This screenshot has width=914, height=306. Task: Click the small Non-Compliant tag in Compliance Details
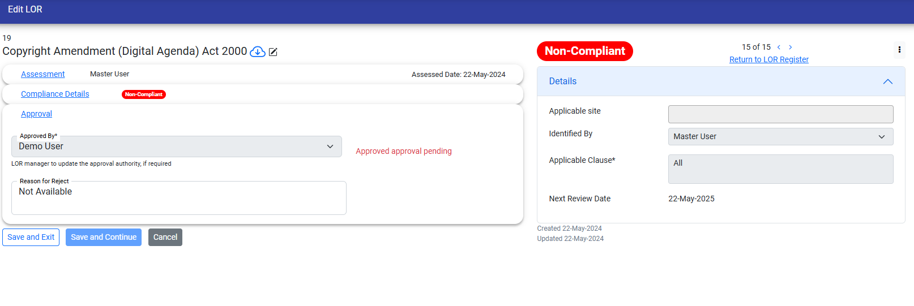pos(144,94)
